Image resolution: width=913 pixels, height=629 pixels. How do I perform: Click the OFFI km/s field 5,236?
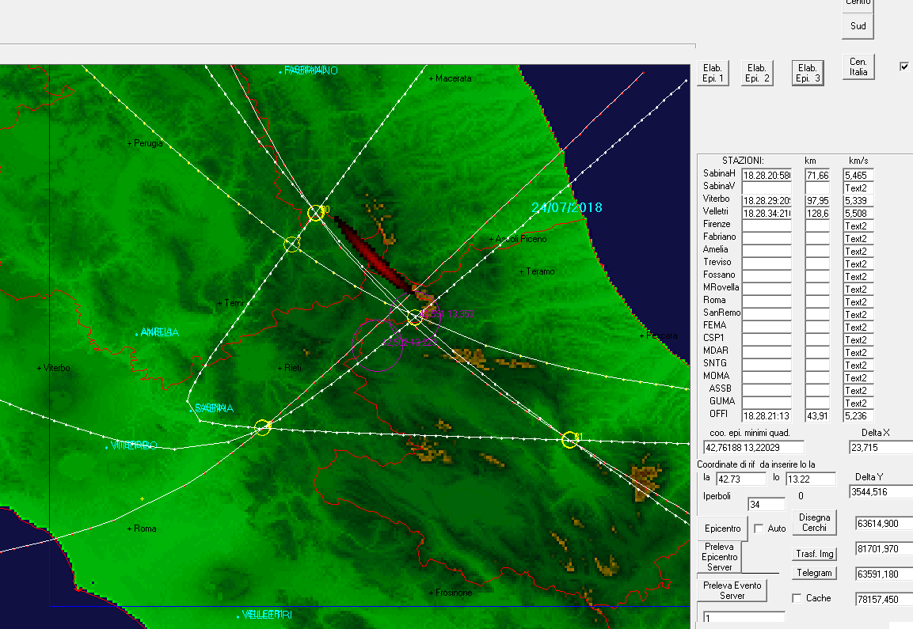(858, 416)
